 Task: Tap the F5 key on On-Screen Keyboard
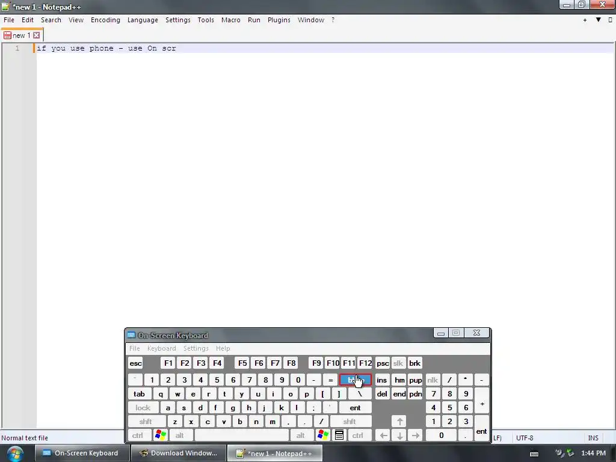tap(242, 363)
